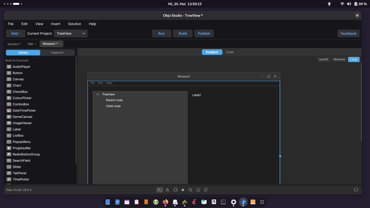Open search with the magnifier icon
The width and height of the screenshot is (370, 208).
(x=190, y=190)
